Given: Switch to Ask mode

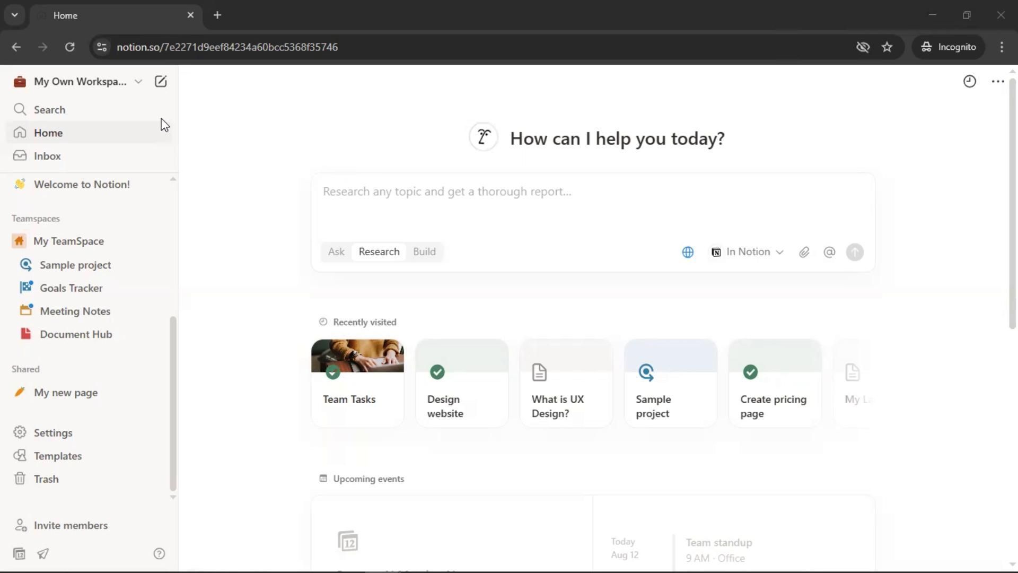Looking at the screenshot, I should click(336, 251).
